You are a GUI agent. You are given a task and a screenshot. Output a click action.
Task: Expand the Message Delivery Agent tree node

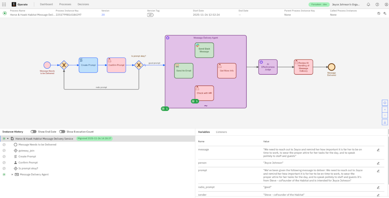click(12, 174)
